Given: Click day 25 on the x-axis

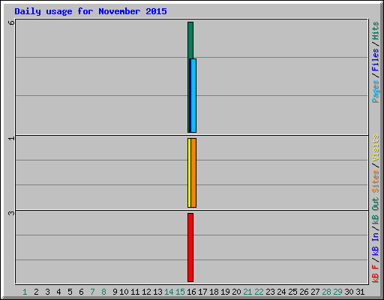Looking at the screenshot, I should tap(292, 292).
